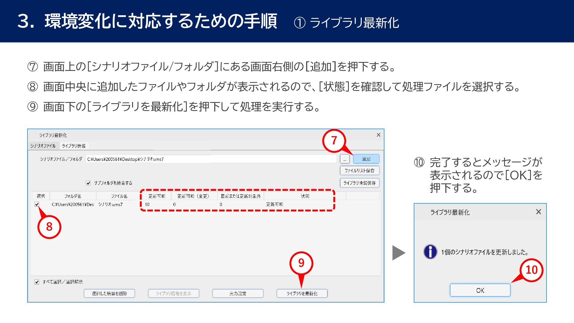This screenshot has height=323, width=574.
Task: Close the main ライブラリ最新化 window
Action: (378, 135)
